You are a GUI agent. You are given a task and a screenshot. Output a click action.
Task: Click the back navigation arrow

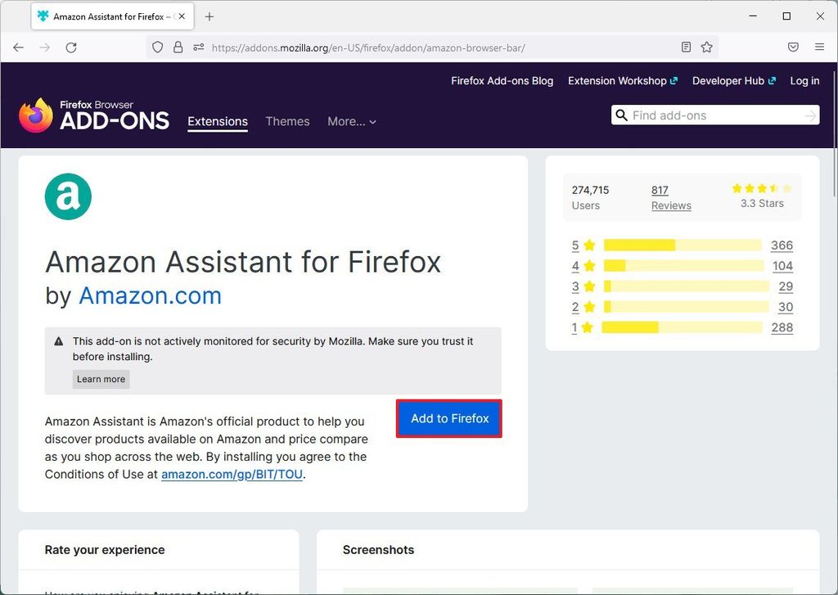[x=18, y=47]
